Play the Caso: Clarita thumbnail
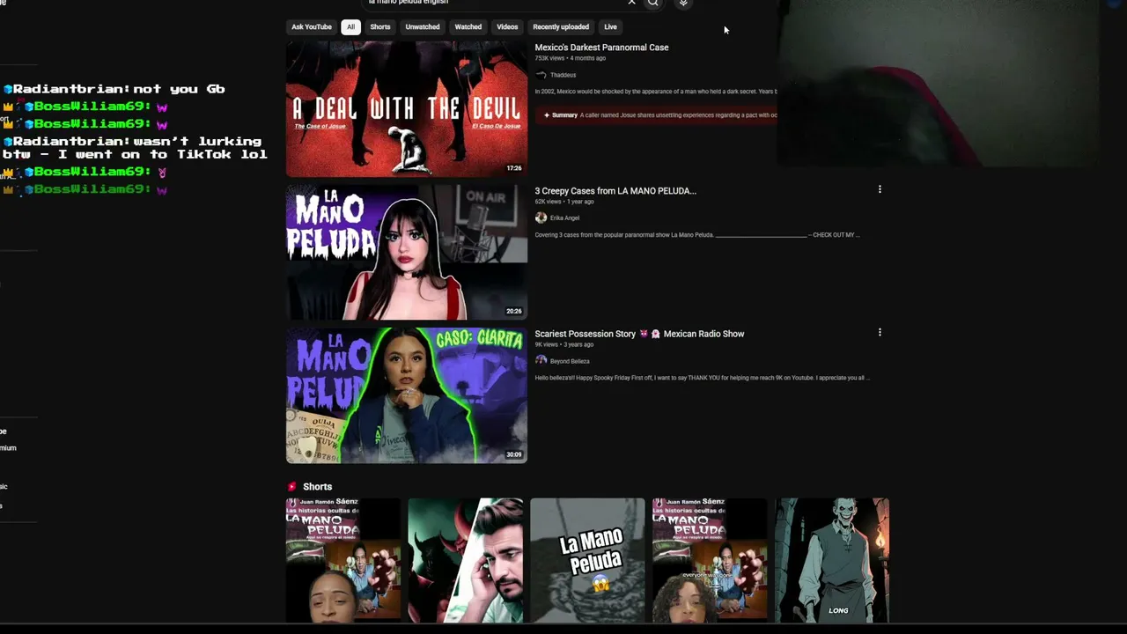 [407, 395]
